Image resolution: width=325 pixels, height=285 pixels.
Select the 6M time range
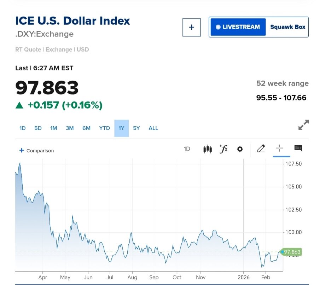(86, 128)
